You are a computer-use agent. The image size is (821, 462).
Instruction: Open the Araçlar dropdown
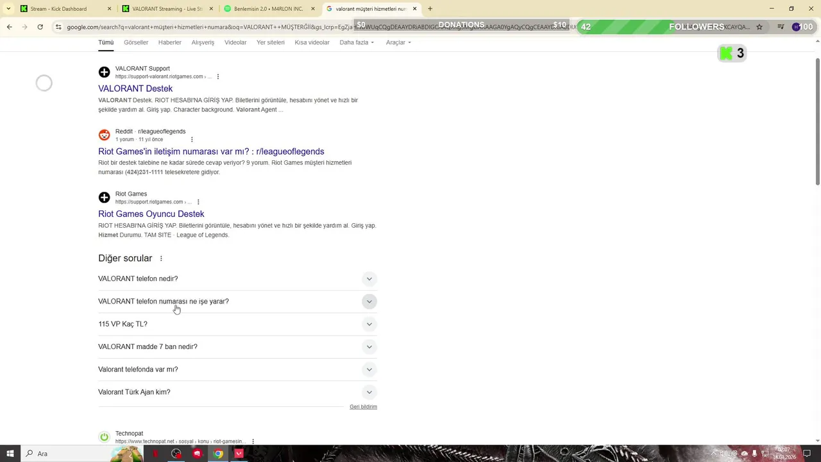click(x=398, y=42)
